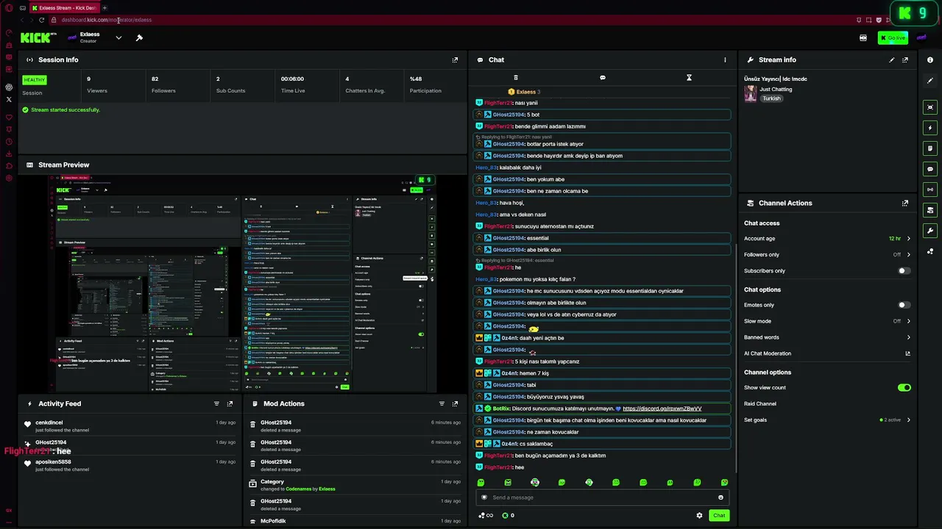Open the Discord invite link in chat

(x=662, y=409)
